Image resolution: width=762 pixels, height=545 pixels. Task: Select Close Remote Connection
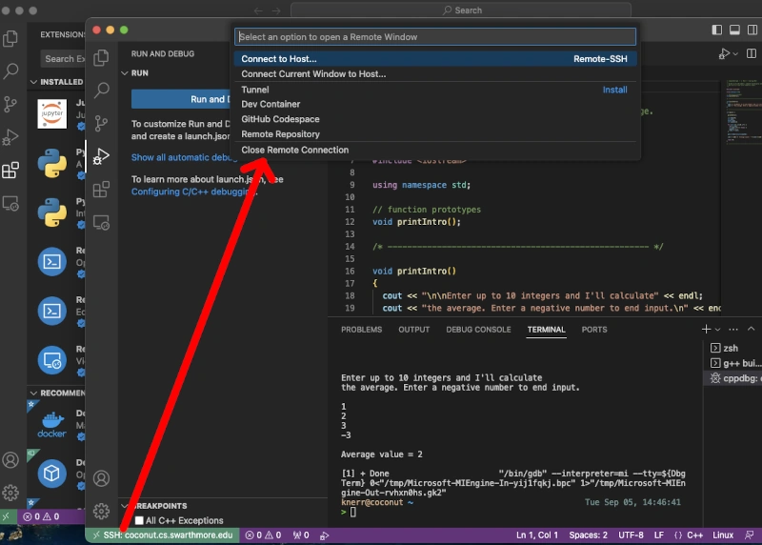[x=435, y=150]
